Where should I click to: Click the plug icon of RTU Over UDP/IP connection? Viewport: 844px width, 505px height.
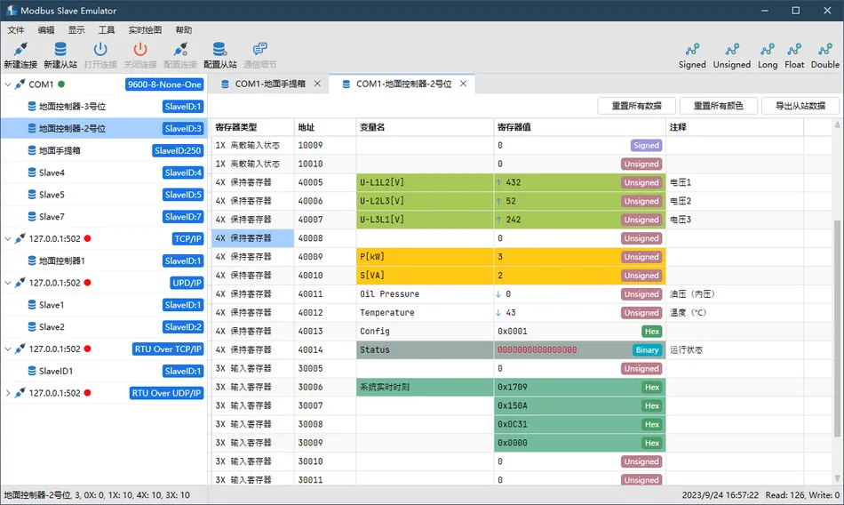coord(20,393)
